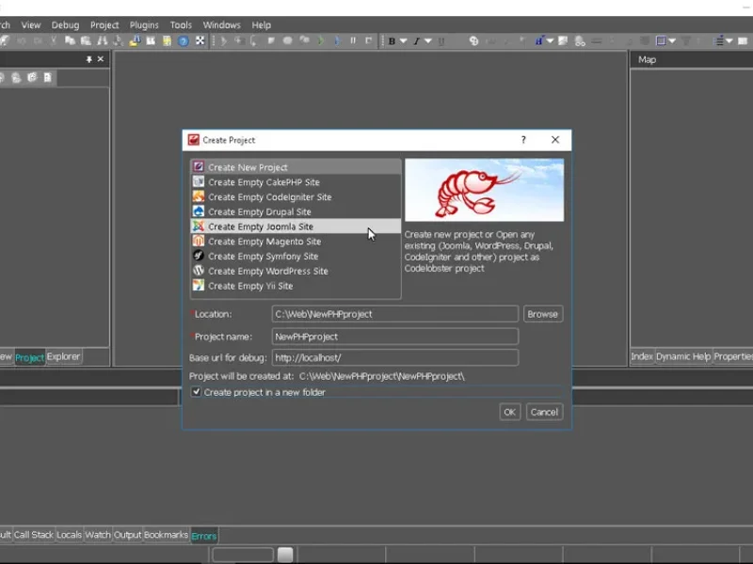Select the font color icon
Viewport: 753px width, 564px height.
(x=539, y=40)
